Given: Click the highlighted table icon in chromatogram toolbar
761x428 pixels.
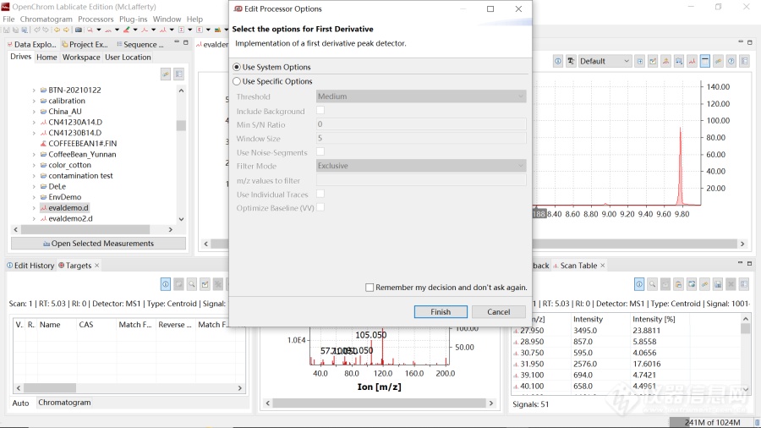Looking at the screenshot, I should (704, 61).
